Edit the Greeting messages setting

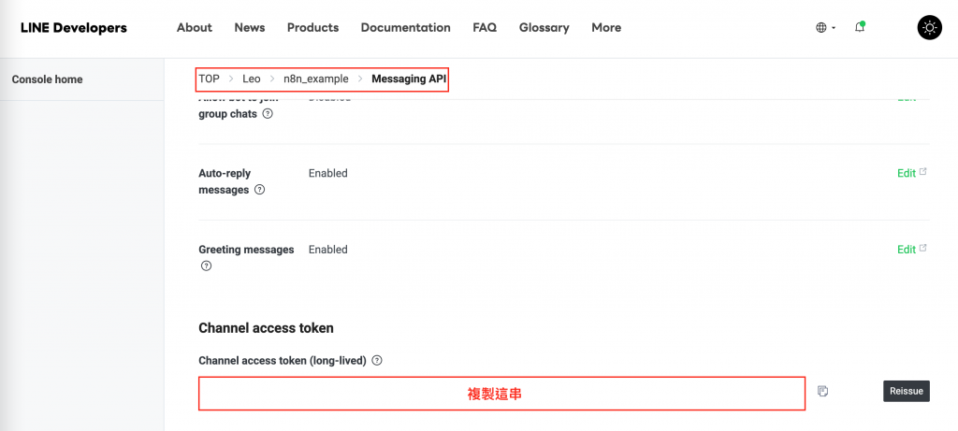click(x=911, y=249)
